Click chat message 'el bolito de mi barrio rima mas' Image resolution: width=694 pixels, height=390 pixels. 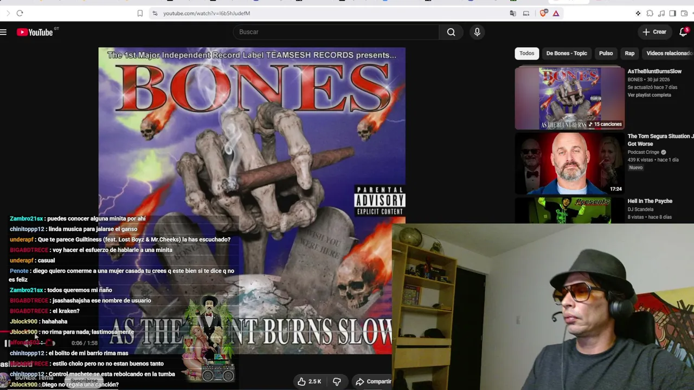[88, 353]
